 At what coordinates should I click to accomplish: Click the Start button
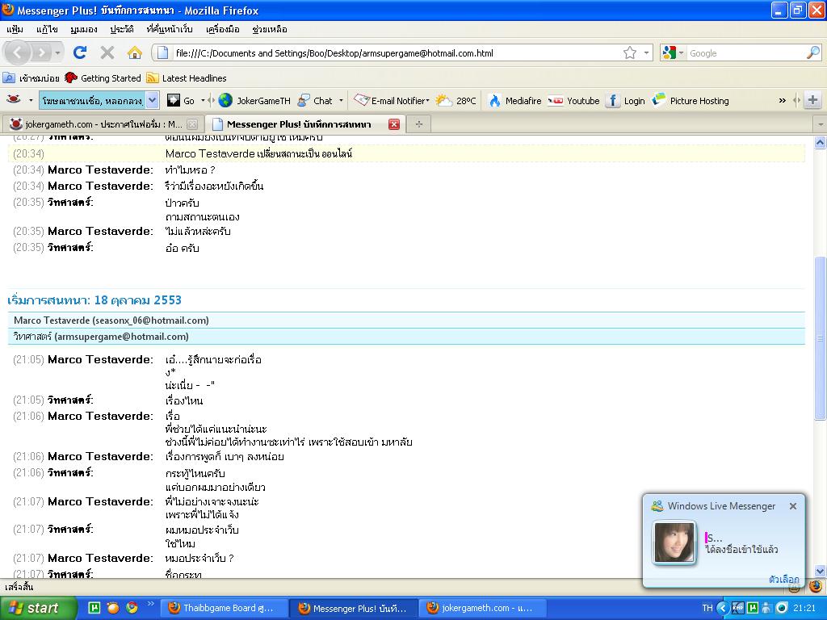(38, 608)
